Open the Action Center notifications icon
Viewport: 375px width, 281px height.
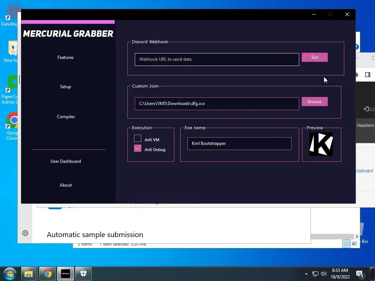point(360,274)
